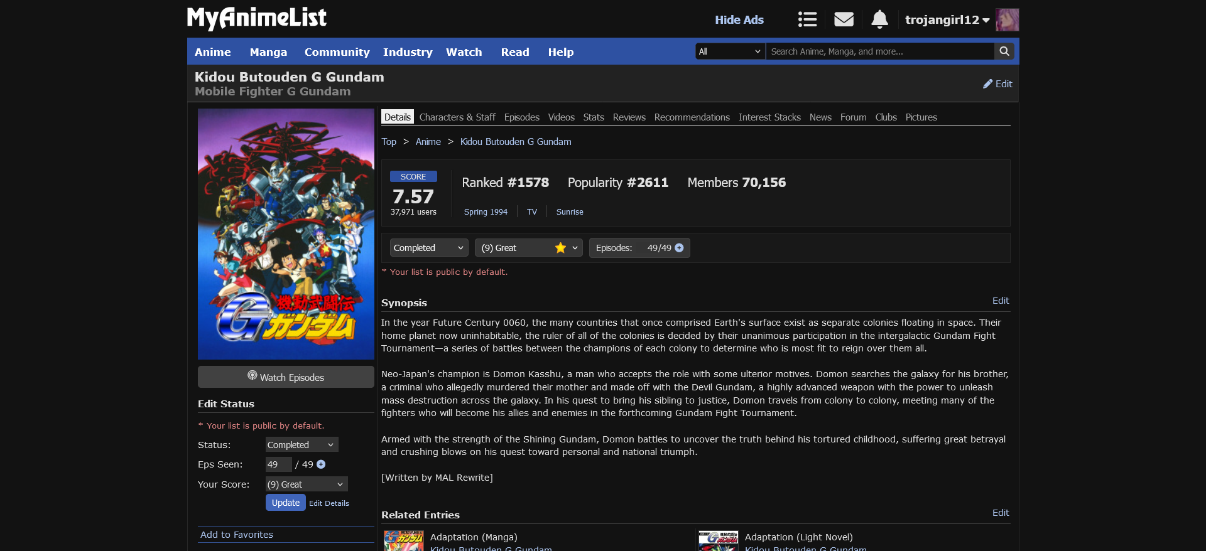Image resolution: width=1206 pixels, height=551 pixels.
Task: Switch to the Pictures tab
Action: click(921, 117)
